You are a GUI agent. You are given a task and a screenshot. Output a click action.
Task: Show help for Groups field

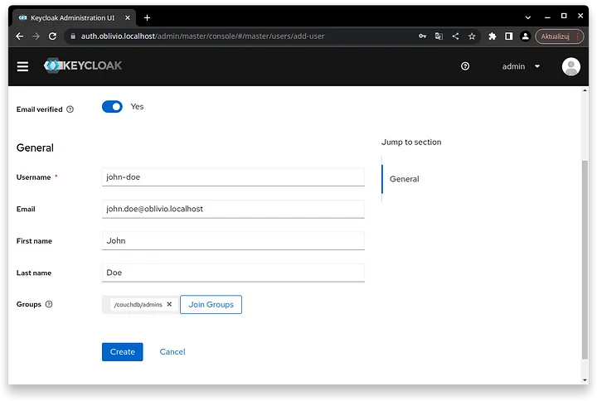pyautogui.click(x=49, y=304)
